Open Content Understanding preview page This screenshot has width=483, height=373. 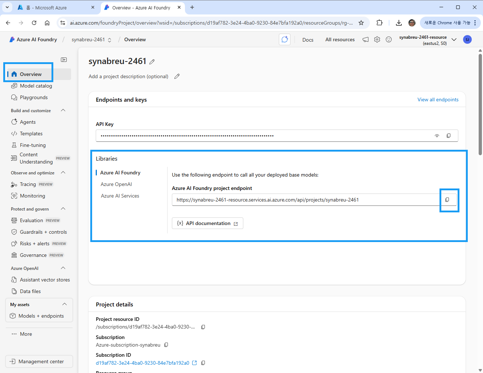[36, 158]
